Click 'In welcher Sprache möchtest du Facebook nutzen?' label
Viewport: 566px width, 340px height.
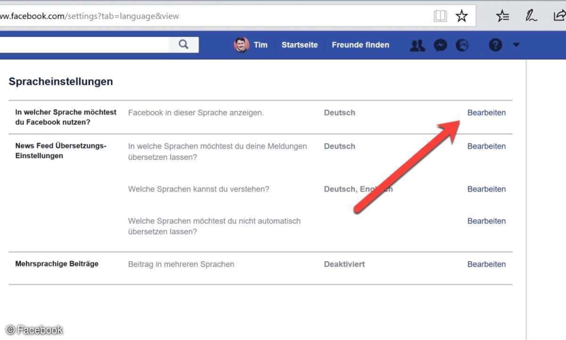click(66, 117)
